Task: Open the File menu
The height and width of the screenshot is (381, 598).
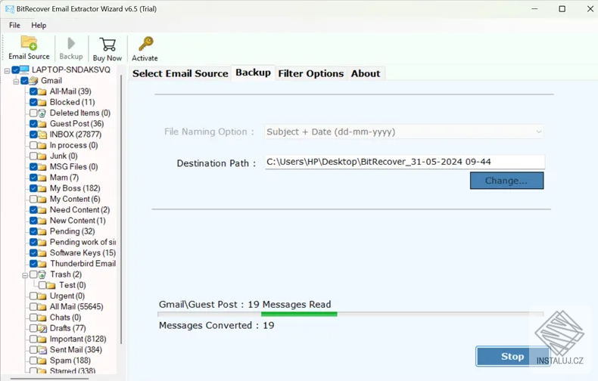Action: click(x=14, y=25)
